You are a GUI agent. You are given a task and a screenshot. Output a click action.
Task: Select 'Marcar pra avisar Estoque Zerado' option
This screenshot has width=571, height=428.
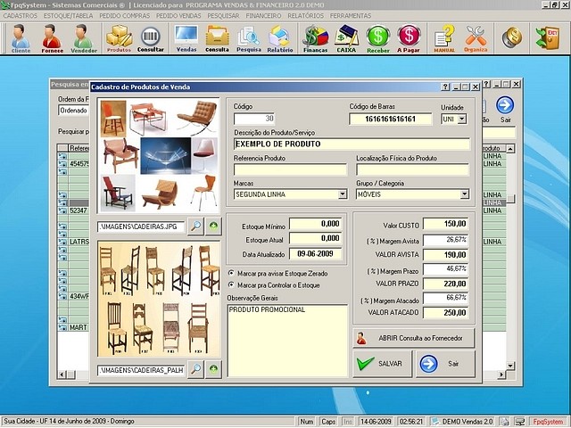pyautogui.click(x=232, y=273)
